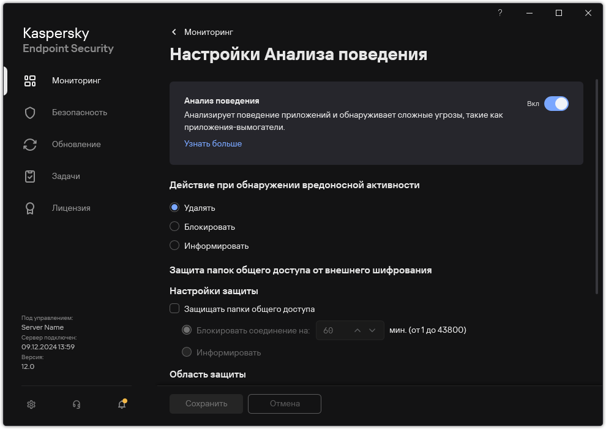Minimize the Kaspersky window
The image size is (606, 429).
[529, 13]
